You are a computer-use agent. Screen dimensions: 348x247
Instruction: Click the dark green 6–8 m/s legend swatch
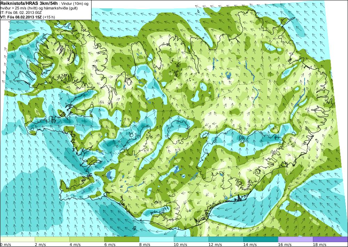coord(122,239)
